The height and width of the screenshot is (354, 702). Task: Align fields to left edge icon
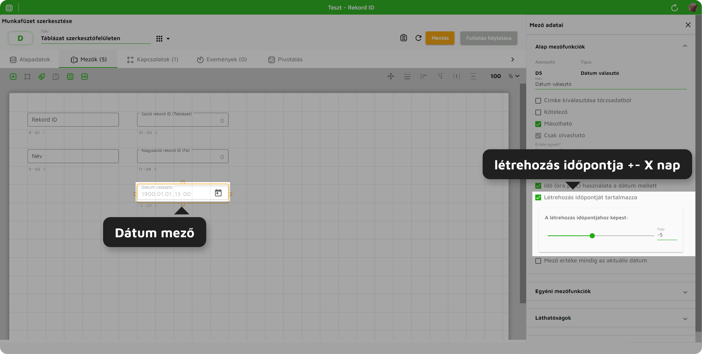424,76
